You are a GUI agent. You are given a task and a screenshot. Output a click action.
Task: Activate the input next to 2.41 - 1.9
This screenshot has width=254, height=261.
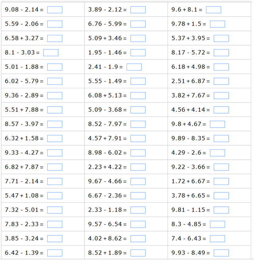[134, 67]
